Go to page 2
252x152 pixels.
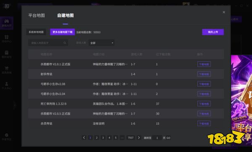[x=97, y=138]
